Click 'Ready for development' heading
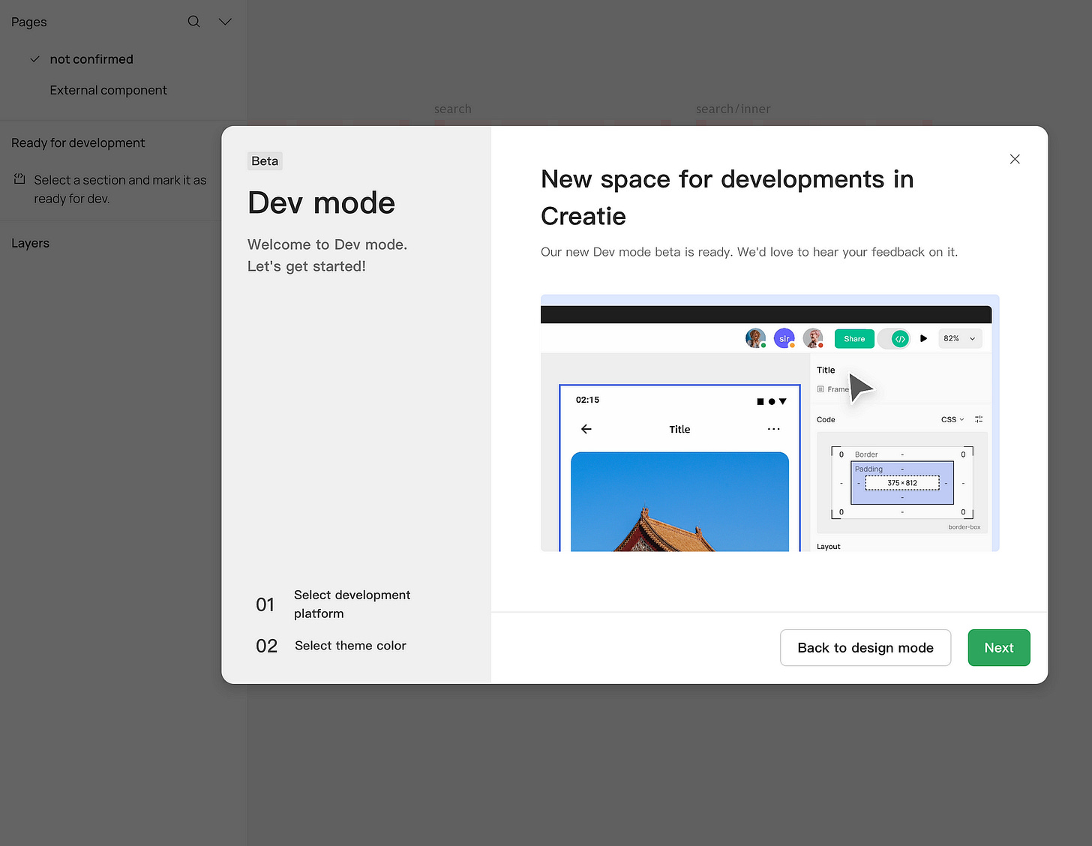Screen dimensions: 1092x846 click(78, 142)
